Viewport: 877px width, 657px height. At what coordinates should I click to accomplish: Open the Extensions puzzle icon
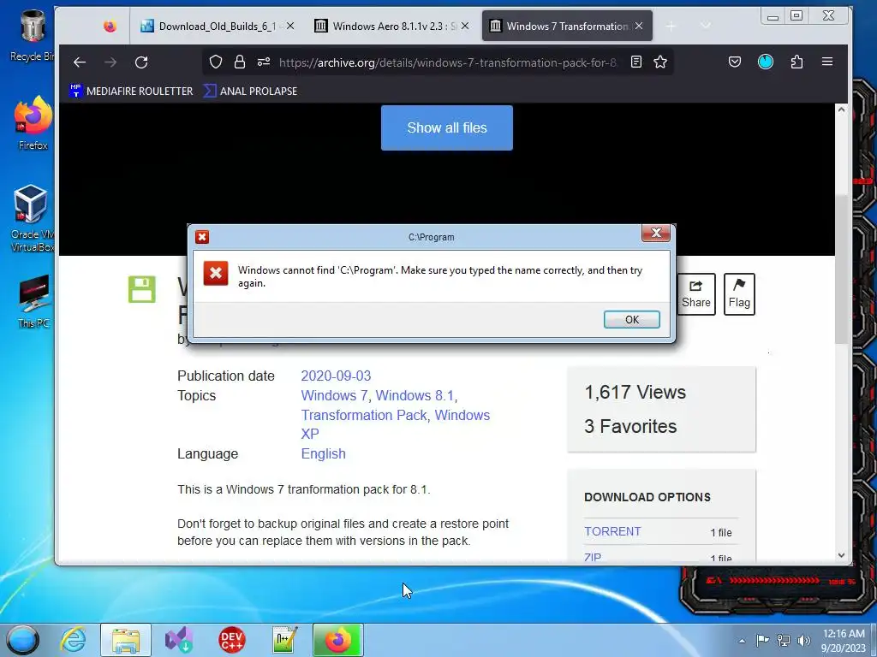[x=797, y=62]
